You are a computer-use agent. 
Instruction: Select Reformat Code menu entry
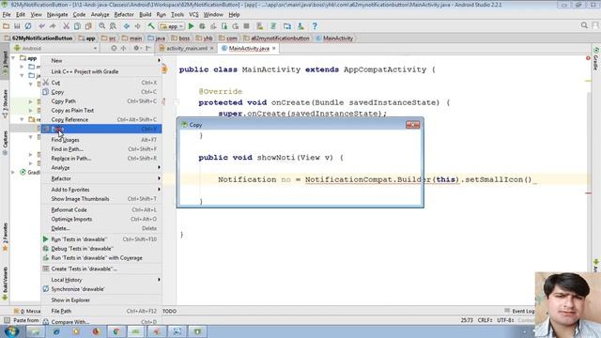[x=101, y=210]
